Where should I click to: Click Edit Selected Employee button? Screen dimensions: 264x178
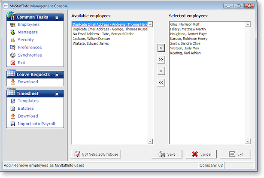[97, 154]
